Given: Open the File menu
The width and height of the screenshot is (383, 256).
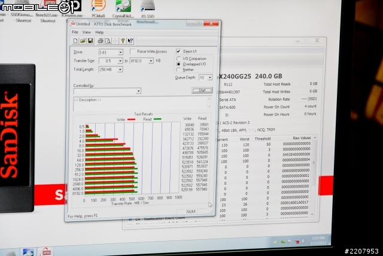Looking at the screenshot, I should [x=75, y=32].
